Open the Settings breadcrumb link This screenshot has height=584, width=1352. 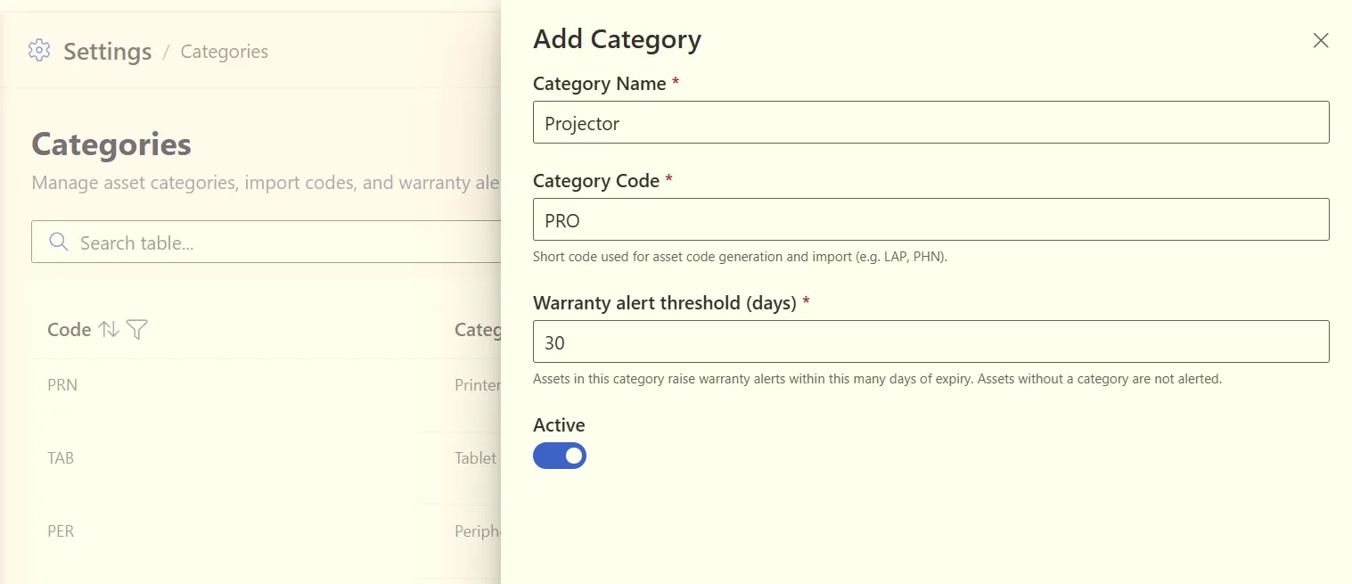tap(108, 52)
